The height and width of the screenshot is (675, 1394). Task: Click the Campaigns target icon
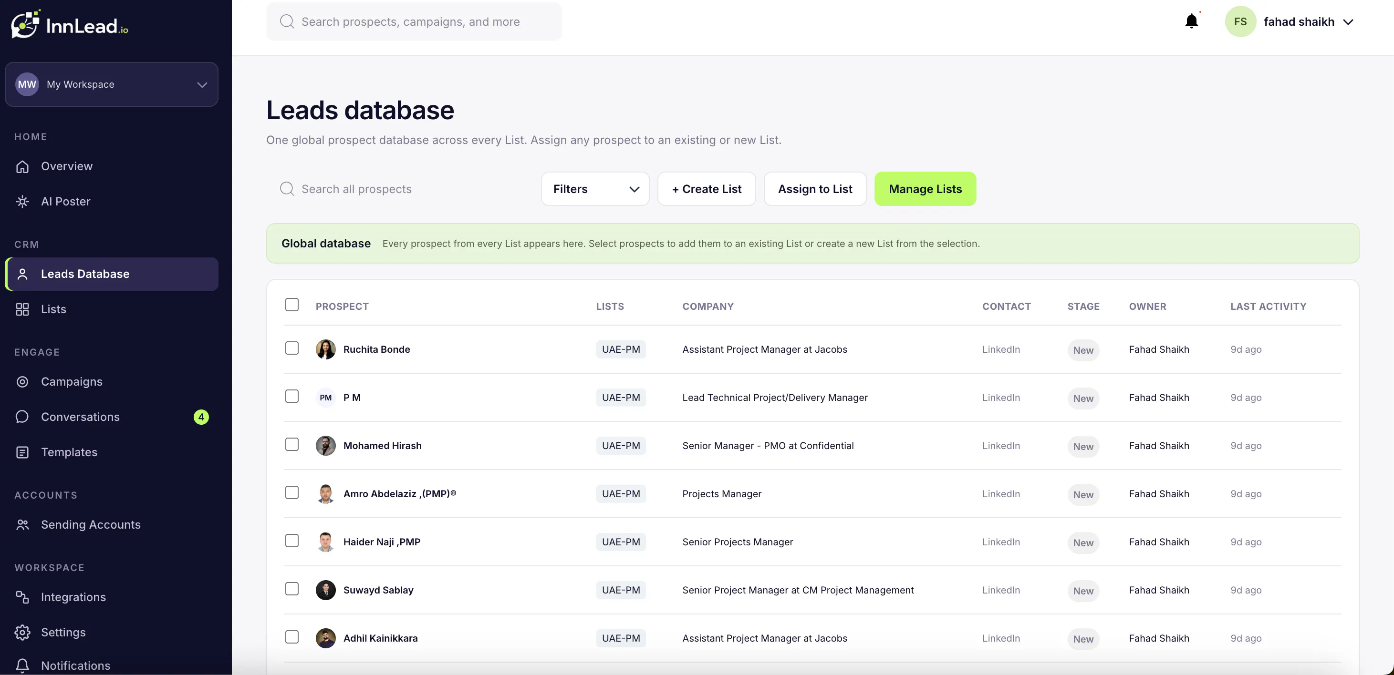[22, 382]
